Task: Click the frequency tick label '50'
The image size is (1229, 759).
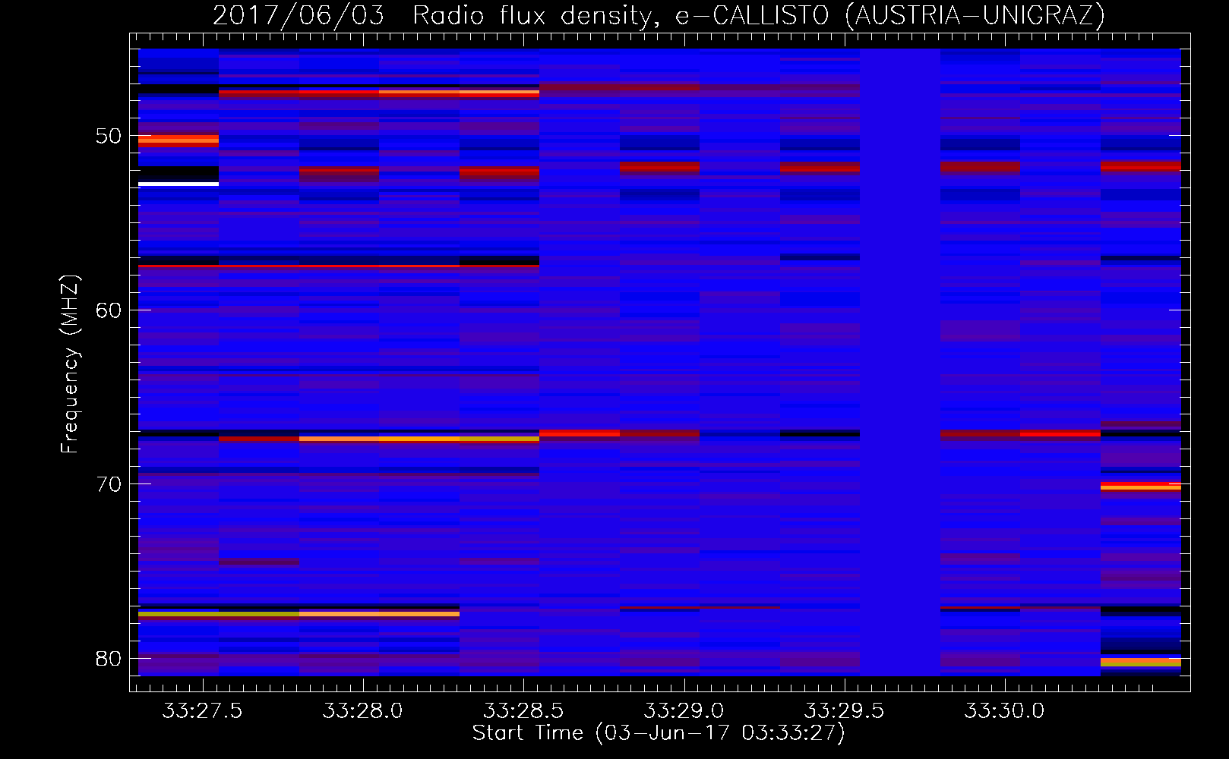Action: pyautogui.click(x=109, y=137)
